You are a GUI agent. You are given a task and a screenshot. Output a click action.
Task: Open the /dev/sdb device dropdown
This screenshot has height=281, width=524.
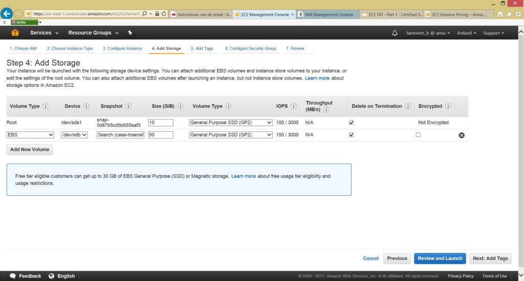[x=74, y=135]
